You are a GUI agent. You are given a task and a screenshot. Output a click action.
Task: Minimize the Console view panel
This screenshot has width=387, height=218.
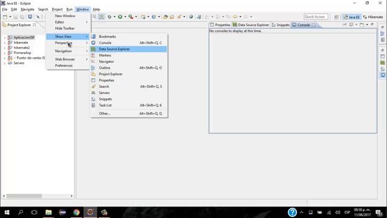(372, 24)
